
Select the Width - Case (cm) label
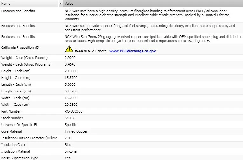[15, 105]
